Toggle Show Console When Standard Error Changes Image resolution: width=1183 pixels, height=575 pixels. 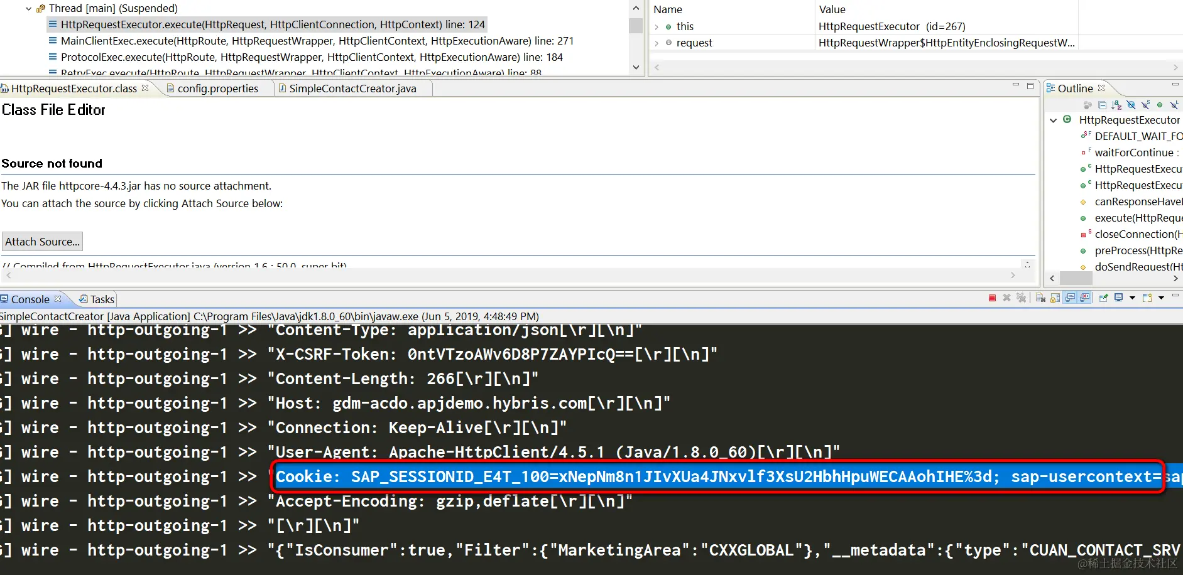pos(1085,298)
